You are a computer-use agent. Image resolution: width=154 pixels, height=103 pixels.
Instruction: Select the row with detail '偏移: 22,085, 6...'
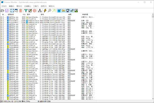(x=47, y=90)
